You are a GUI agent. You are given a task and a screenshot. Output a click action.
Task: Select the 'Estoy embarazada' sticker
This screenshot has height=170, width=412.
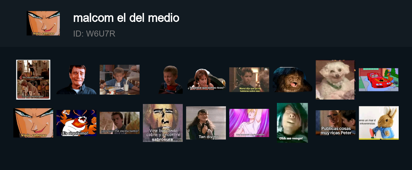(x=33, y=80)
